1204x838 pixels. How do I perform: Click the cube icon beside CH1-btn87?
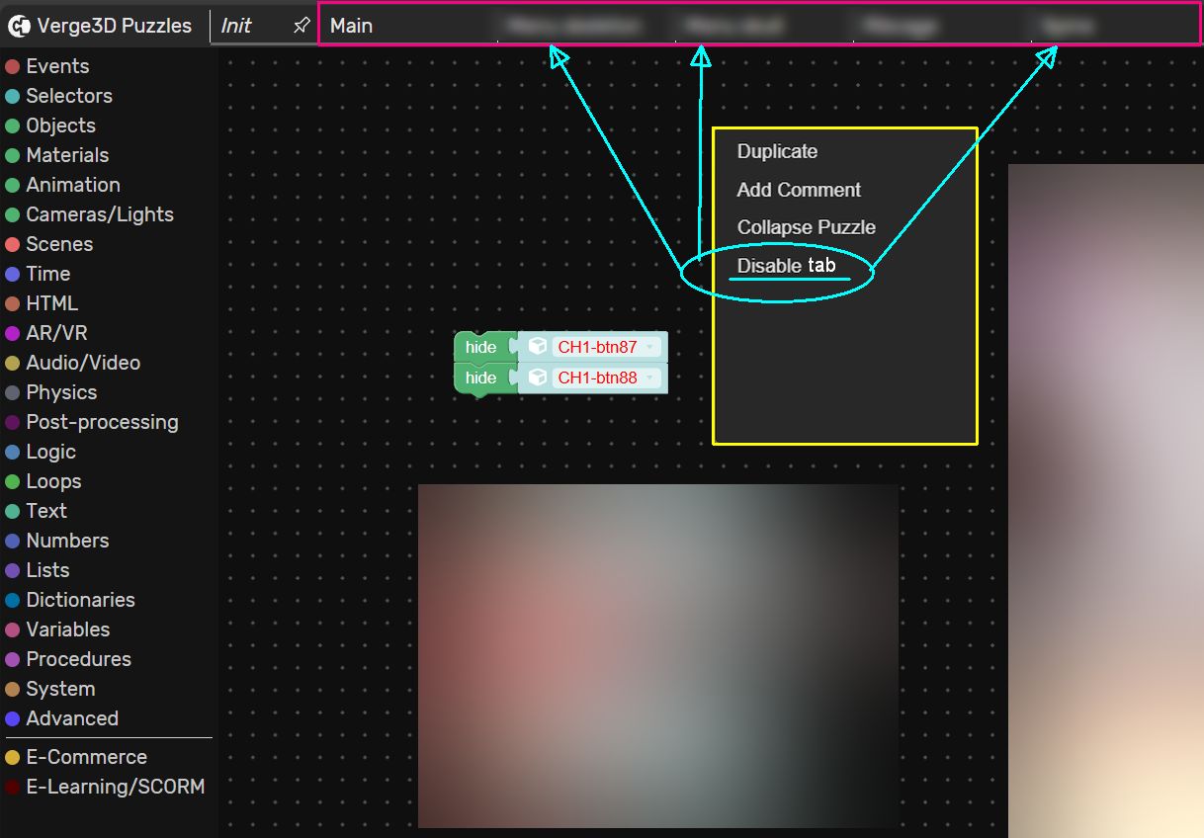[x=538, y=347]
